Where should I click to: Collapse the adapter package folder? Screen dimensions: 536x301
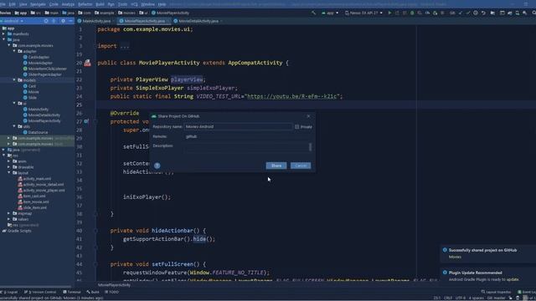point(14,51)
